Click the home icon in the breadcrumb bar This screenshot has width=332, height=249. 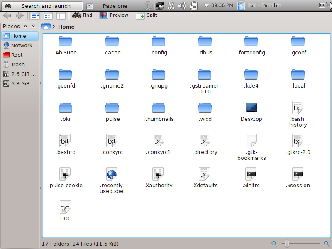(x=46, y=26)
